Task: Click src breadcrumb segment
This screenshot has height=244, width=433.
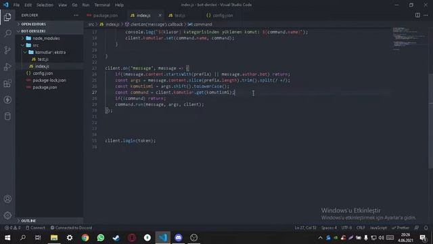Action: click(x=91, y=24)
